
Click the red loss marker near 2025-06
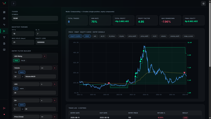pyautogui.click(x=109, y=83)
